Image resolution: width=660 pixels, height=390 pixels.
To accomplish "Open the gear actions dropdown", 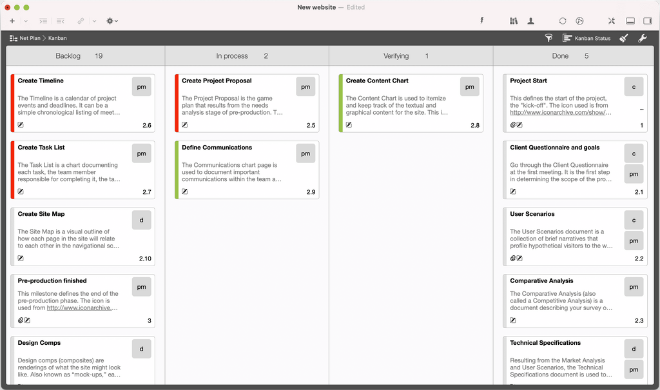I will tap(112, 21).
